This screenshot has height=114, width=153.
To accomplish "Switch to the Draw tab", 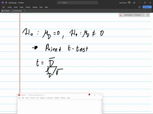I will pos(21,7).
